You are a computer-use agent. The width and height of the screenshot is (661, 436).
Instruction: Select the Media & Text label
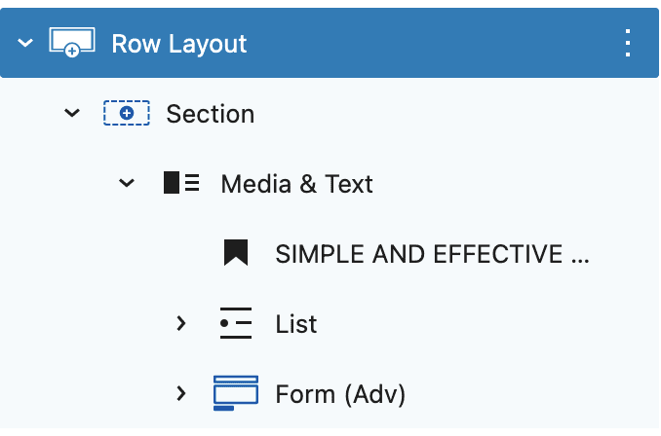point(296,184)
